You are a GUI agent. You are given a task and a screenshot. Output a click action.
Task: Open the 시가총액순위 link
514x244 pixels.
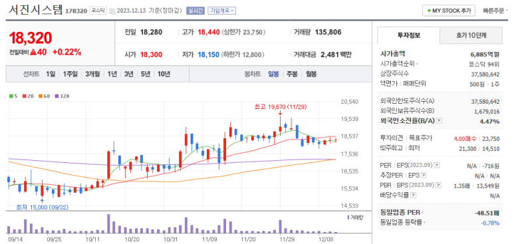coord(399,64)
